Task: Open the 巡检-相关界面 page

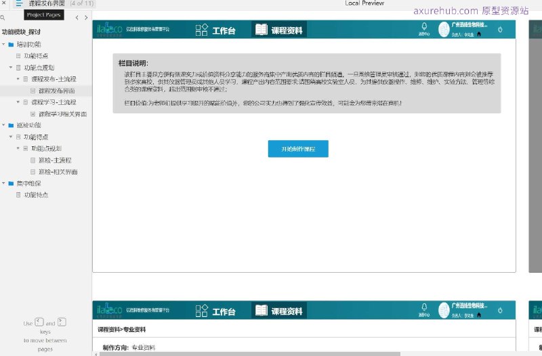Action: pos(58,172)
